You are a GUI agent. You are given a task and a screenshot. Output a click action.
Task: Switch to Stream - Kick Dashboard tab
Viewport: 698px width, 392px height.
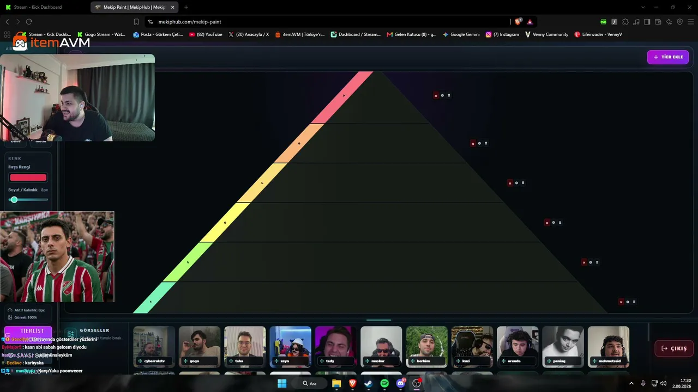(43, 7)
